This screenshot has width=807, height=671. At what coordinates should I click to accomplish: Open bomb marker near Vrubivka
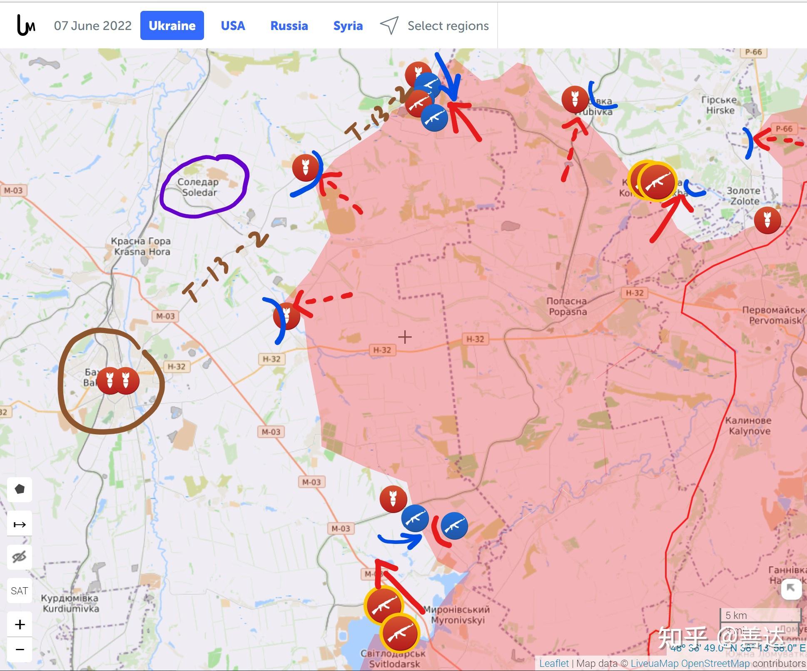[575, 99]
